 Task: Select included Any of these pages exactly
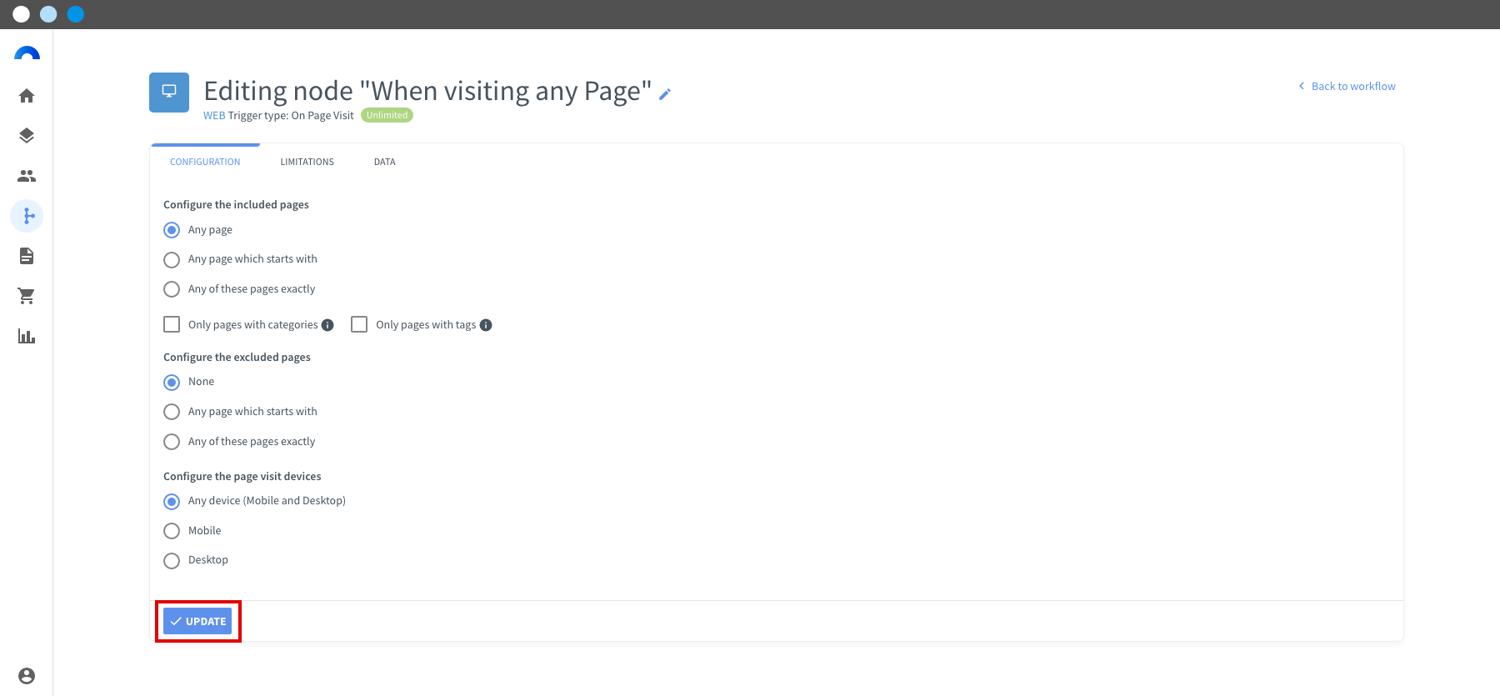click(172, 289)
